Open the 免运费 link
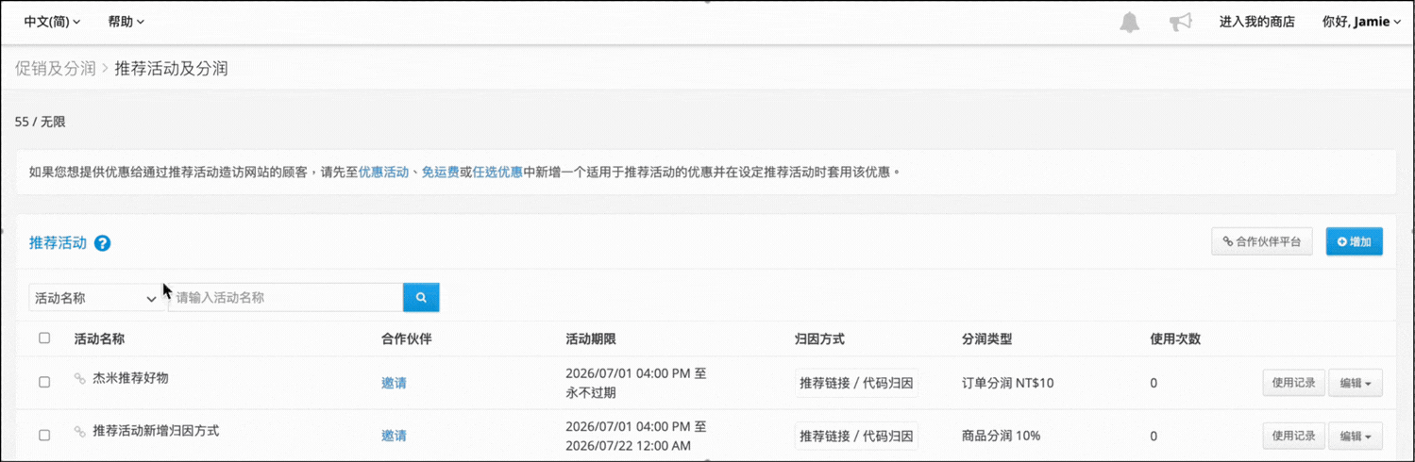 click(x=441, y=173)
